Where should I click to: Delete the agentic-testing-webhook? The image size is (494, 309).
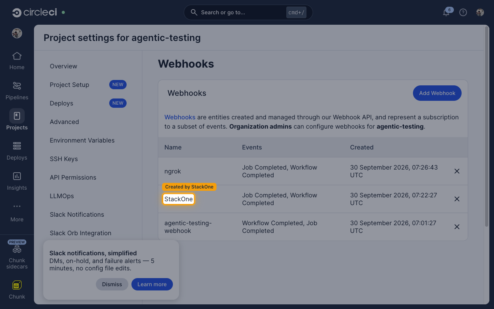pyautogui.click(x=457, y=227)
